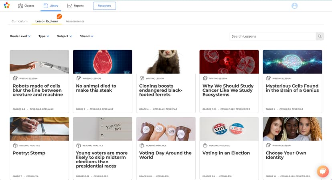Select the Lesson Explorer tab
Image resolution: width=332 pixels, height=180 pixels.
[47, 21]
